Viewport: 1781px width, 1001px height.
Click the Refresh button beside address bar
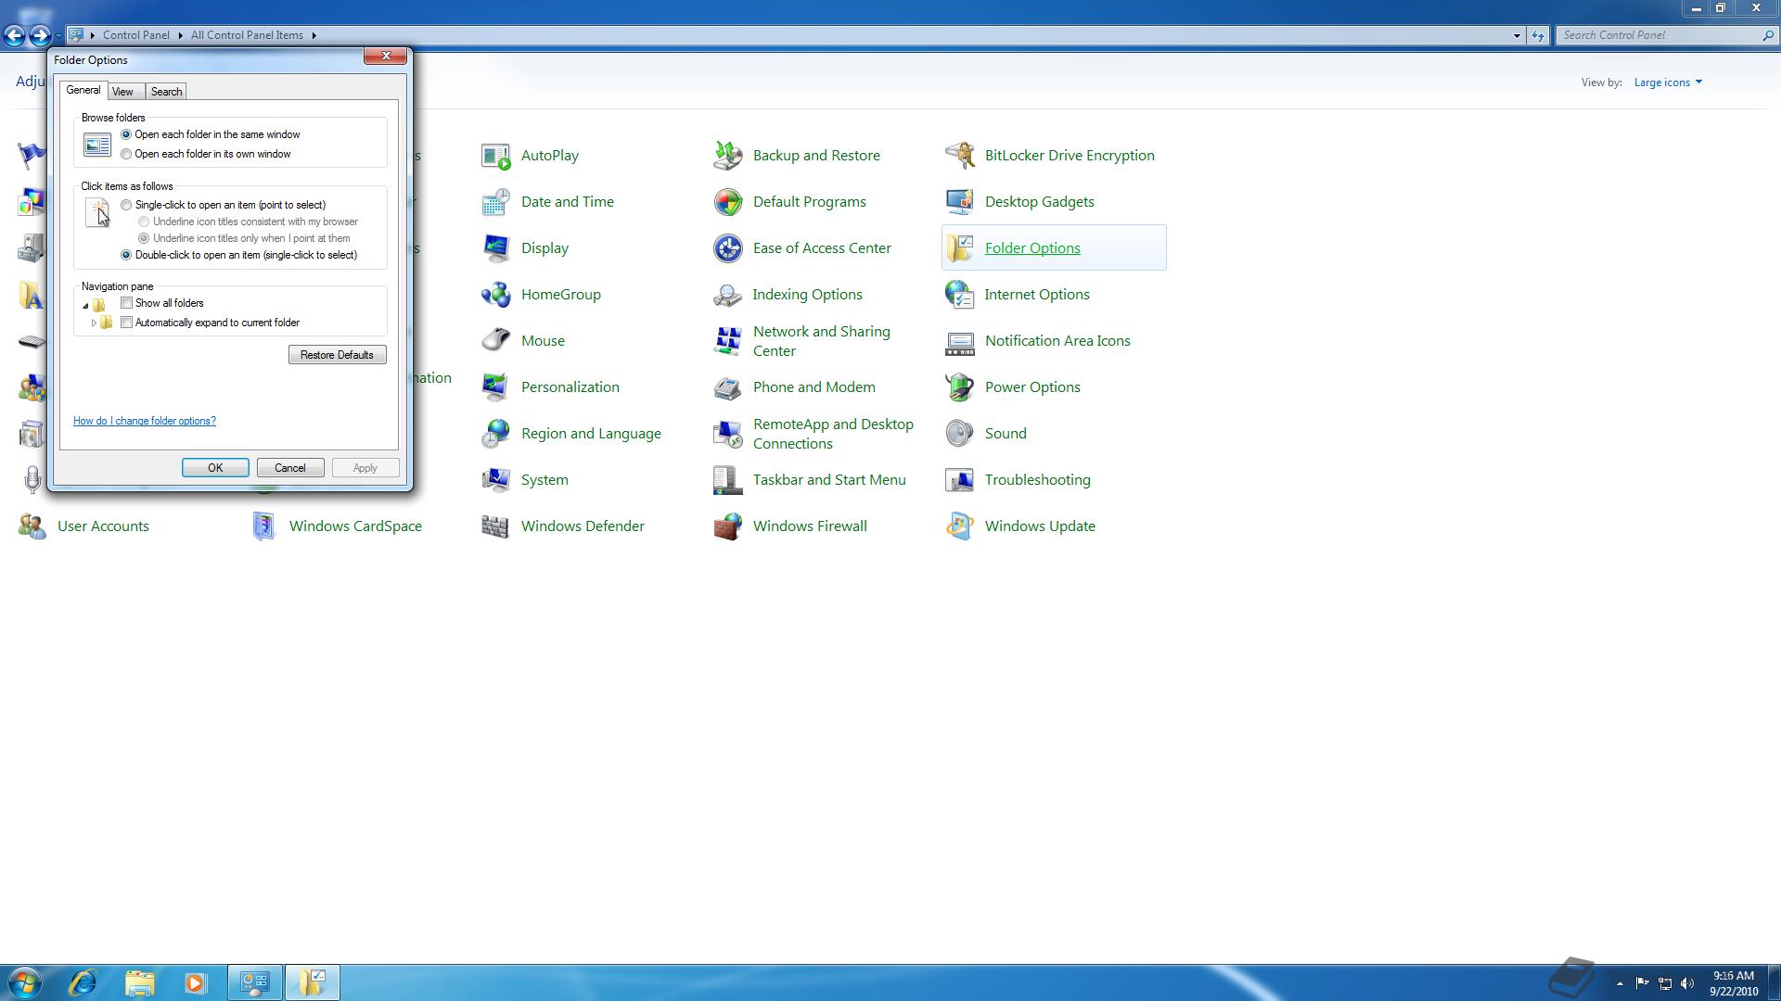point(1538,35)
